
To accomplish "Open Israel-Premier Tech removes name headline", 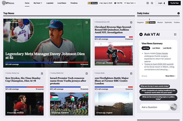I will point(68,81).
